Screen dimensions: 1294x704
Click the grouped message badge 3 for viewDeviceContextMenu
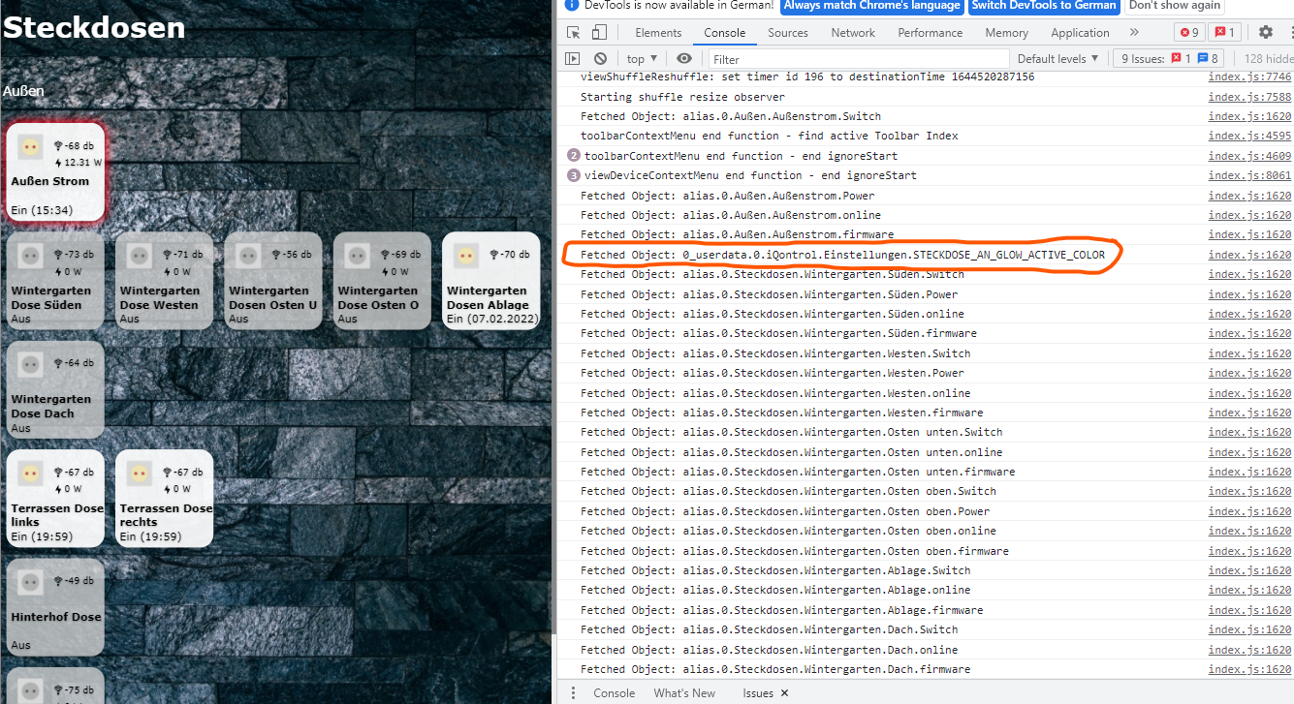[573, 175]
